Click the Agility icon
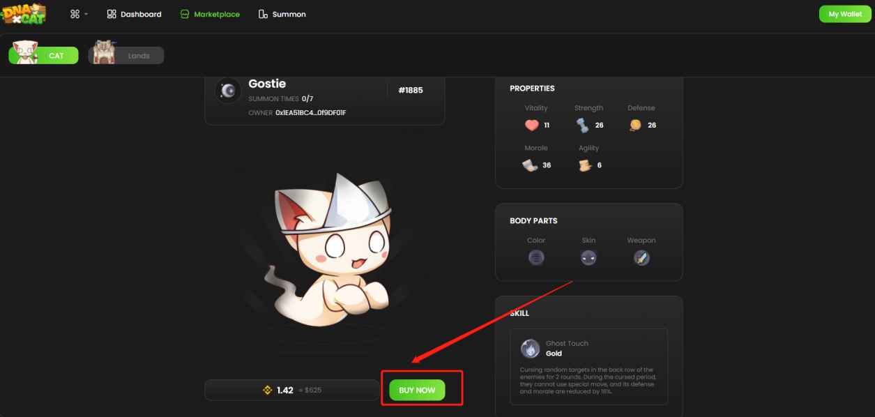The image size is (875, 417). [x=585, y=165]
